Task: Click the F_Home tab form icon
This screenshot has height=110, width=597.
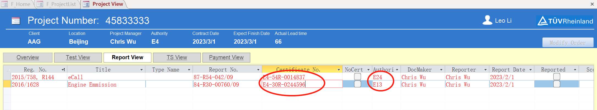Action: [4, 4]
